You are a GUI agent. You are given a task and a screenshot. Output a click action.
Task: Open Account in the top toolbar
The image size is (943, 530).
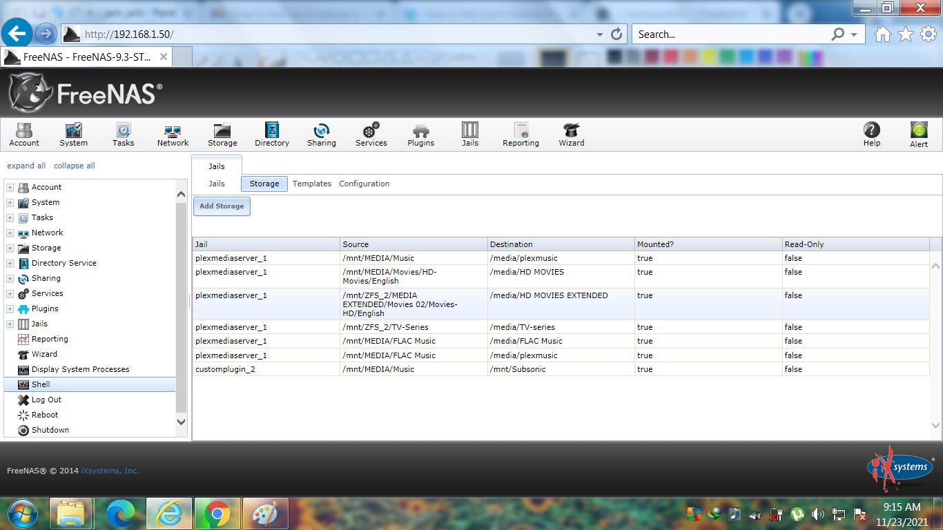tap(24, 135)
